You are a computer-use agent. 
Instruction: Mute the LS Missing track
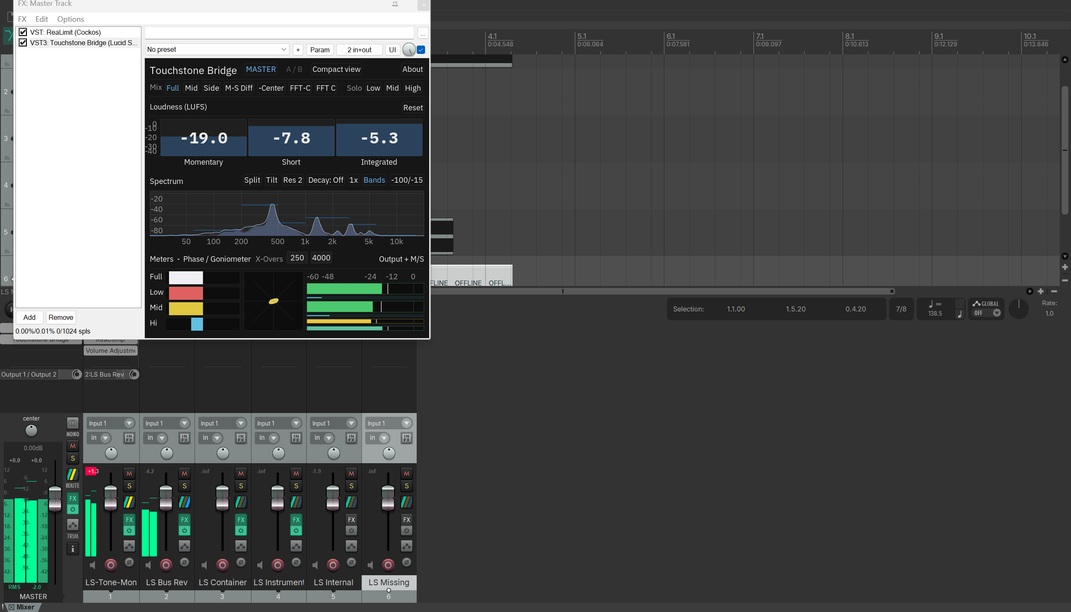coord(406,474)
